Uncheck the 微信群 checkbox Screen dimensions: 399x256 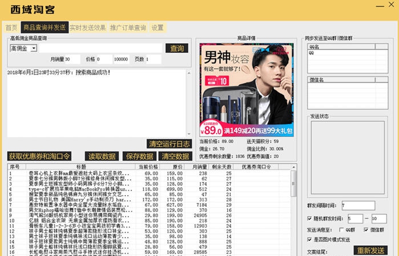(366, 229)
